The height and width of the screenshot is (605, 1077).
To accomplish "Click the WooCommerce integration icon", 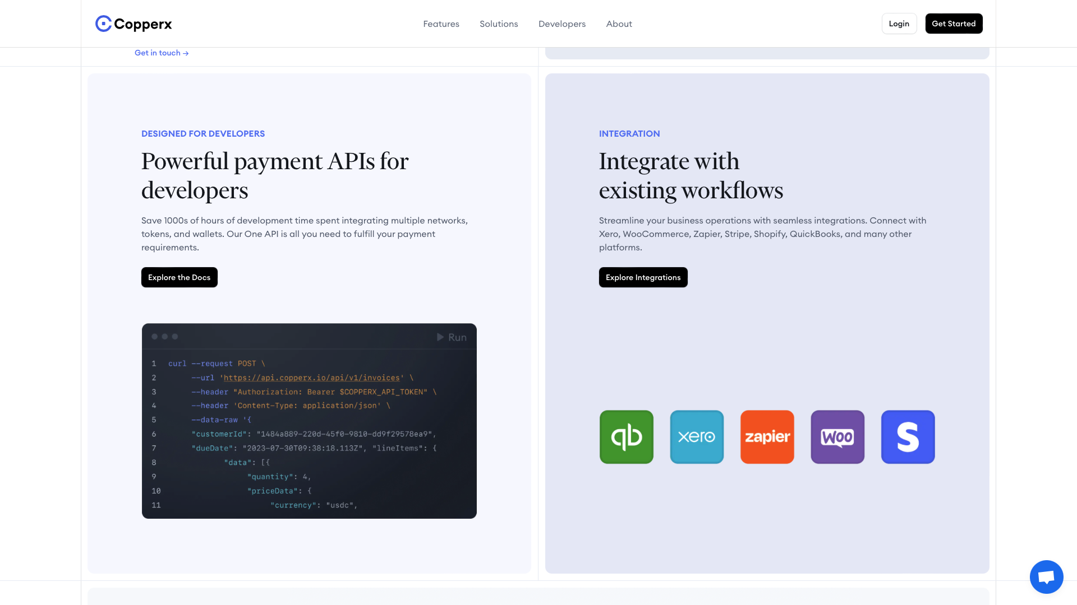I will tap(837, 437).
